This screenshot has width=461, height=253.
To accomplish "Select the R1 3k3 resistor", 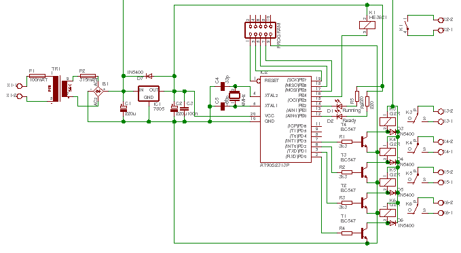I will point(347,142).
